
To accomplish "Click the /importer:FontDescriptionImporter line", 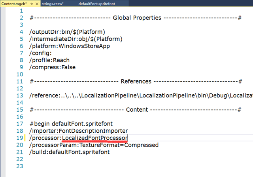I will 79,131.
